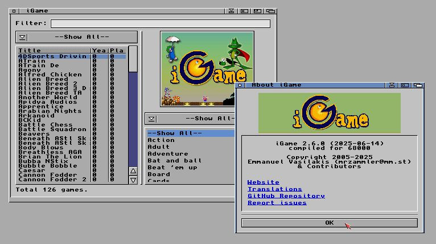The width and height of the screenshot is (436, 244).
Task: Click the game list scroll down arrow
Action: tap(133, 180)
